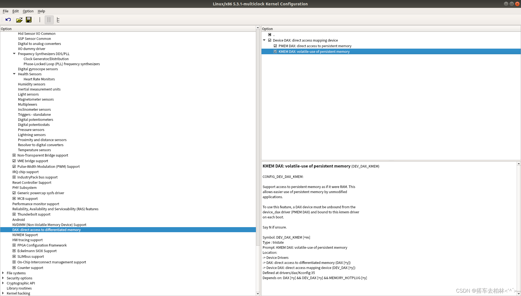Select IRQ chip support entry

coord(26,172)
